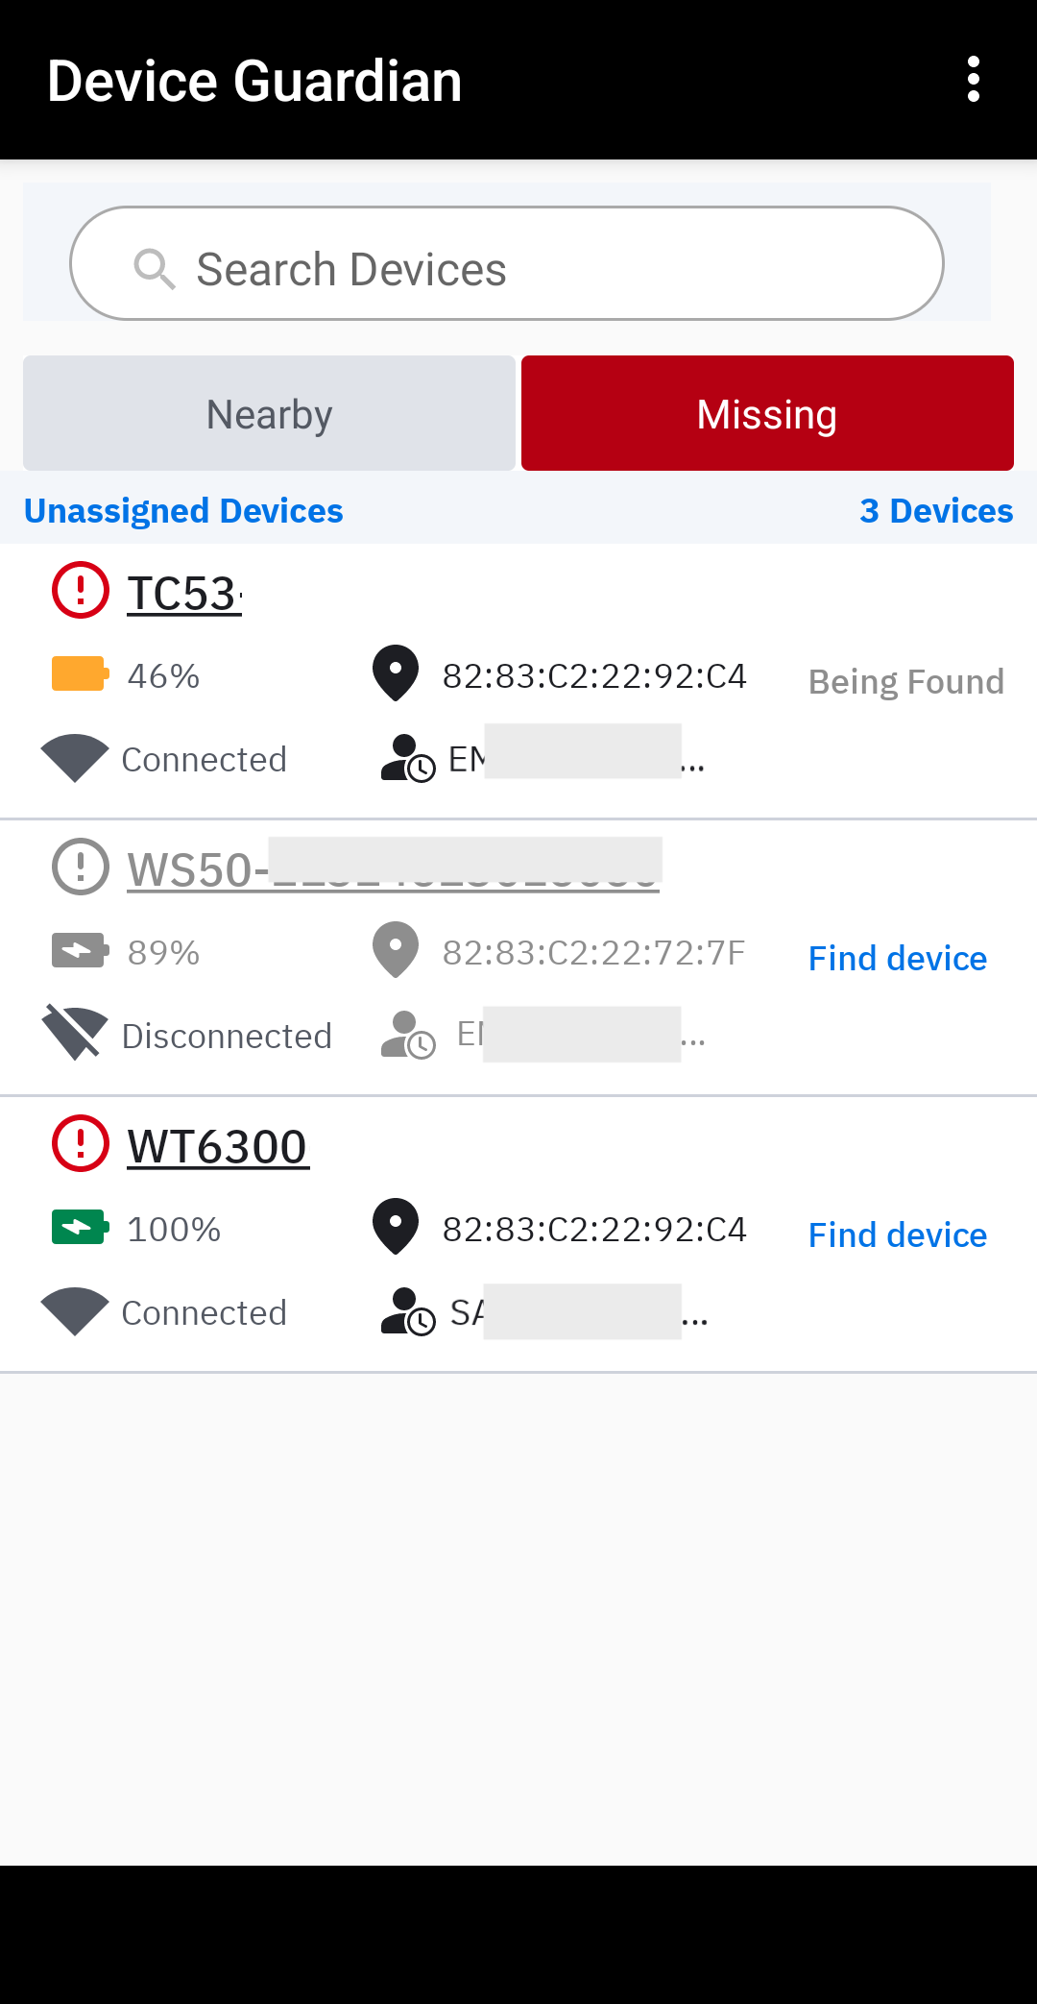Click the red alert icon beside TC53
The image size is (1037, 2004).
tap(81, 590)
